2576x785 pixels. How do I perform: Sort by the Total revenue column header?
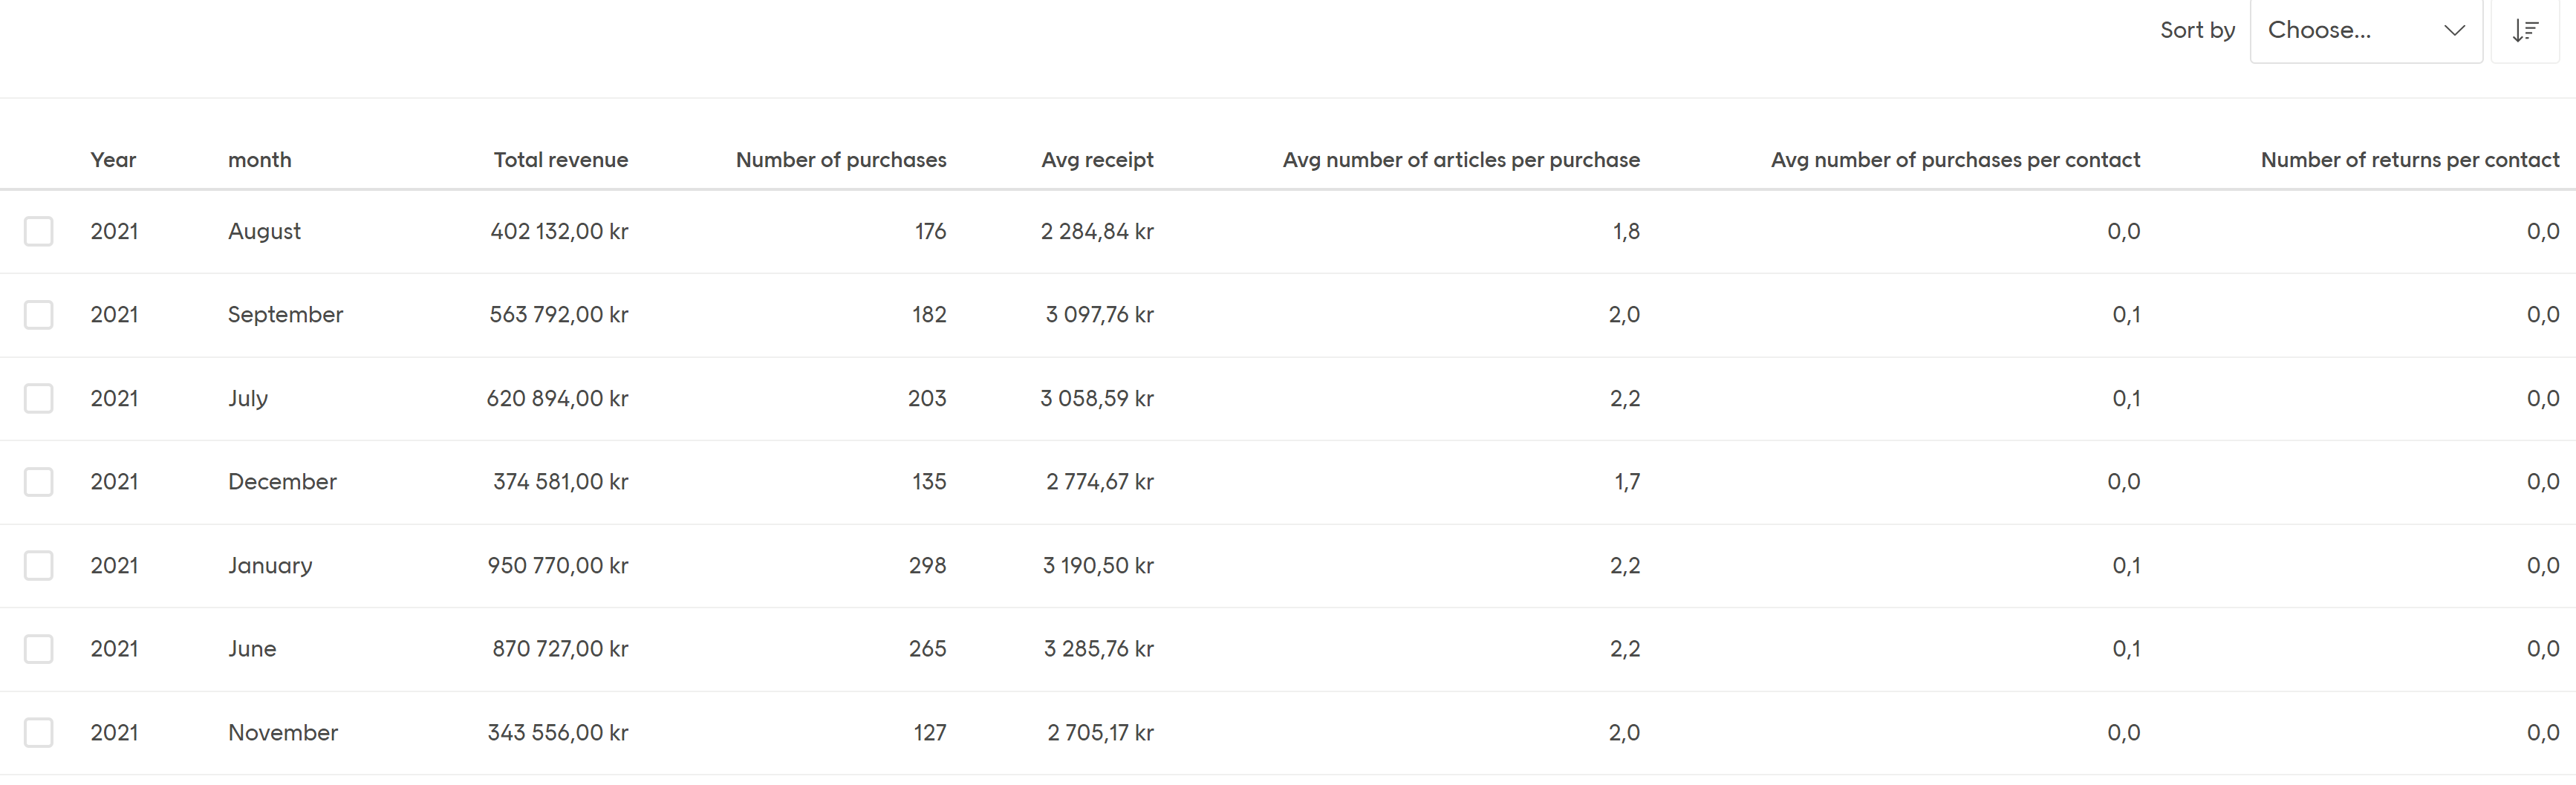[560, 159]
